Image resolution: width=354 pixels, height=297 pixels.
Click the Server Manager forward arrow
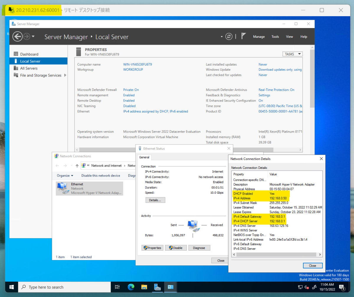pos(27,37)
